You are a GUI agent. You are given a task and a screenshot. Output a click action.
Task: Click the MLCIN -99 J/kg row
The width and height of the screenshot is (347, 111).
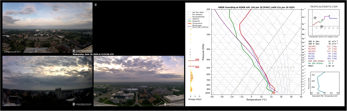322,56
